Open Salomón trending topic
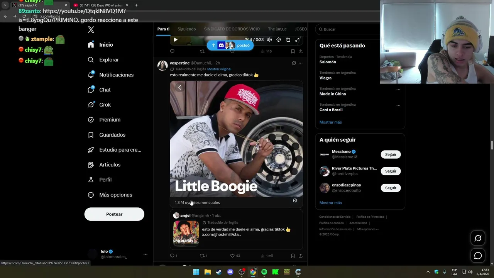The image size is (494, 278). tap(328, 62)
